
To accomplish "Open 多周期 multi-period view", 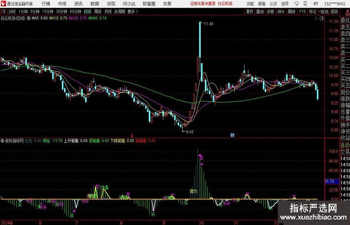I will 120,11.
